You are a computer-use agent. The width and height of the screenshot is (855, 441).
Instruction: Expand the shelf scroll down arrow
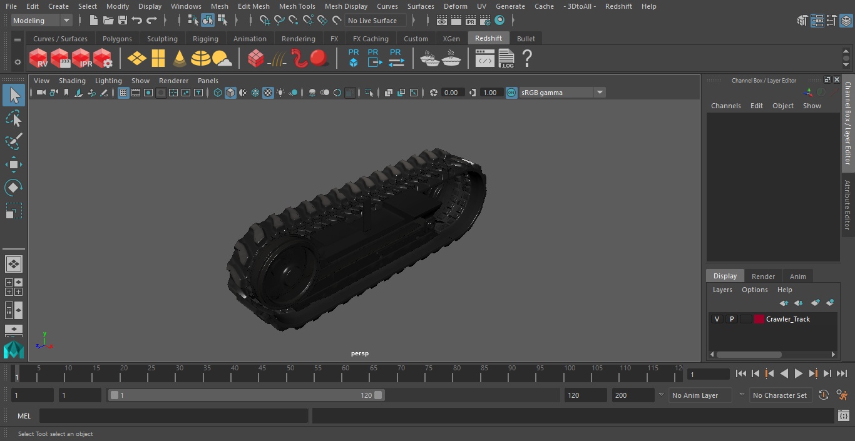[846, 66]
